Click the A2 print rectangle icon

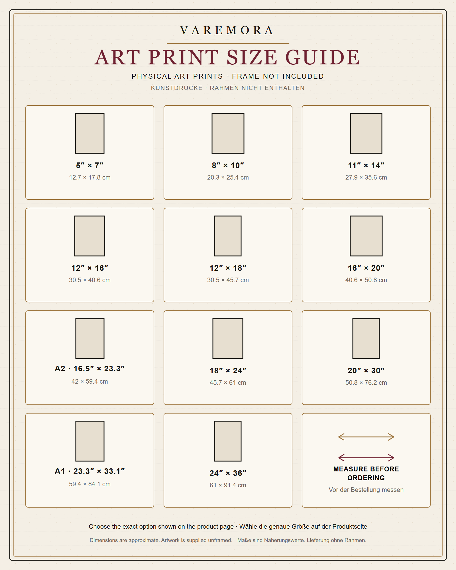(90, 339)
